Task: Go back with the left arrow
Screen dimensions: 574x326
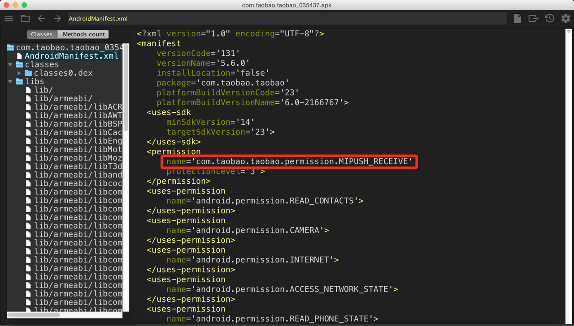Action: pyautogui.click(x=42, y=19)
